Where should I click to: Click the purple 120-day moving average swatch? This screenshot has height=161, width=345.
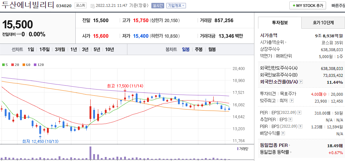[35, 65]
